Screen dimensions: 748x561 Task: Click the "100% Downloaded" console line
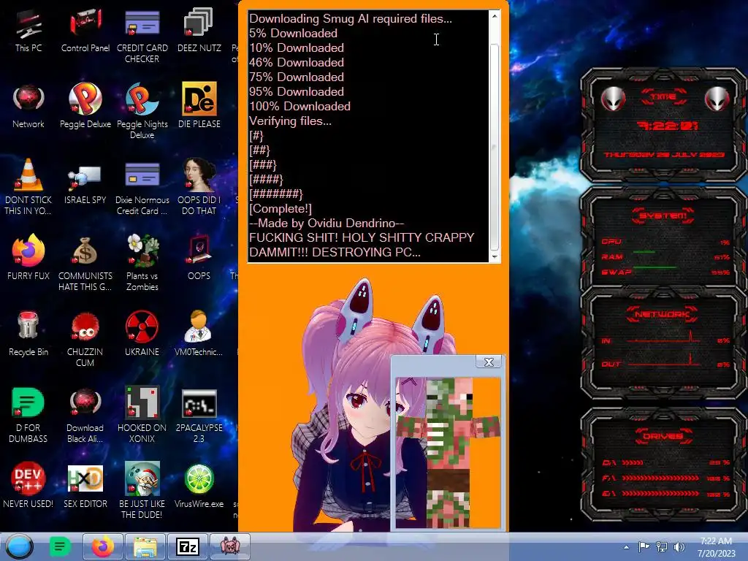(299, 107)
